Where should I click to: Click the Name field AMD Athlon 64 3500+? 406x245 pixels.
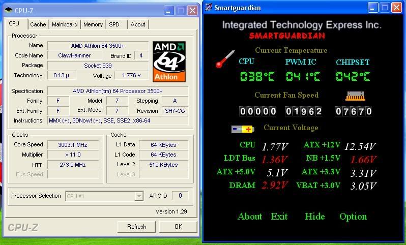98,46
